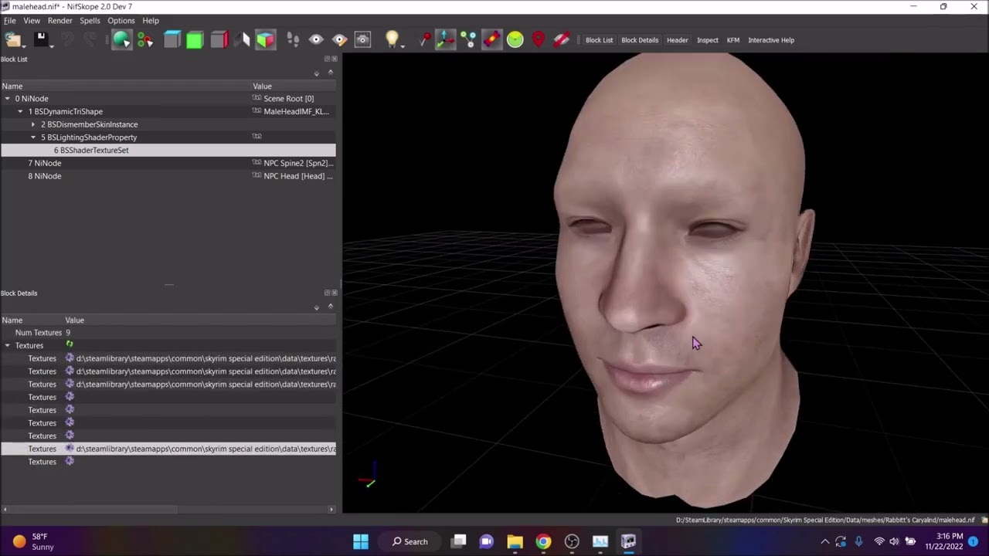
Task: Collapse the 0 NiNode tree row
Action: coord(8,99)
